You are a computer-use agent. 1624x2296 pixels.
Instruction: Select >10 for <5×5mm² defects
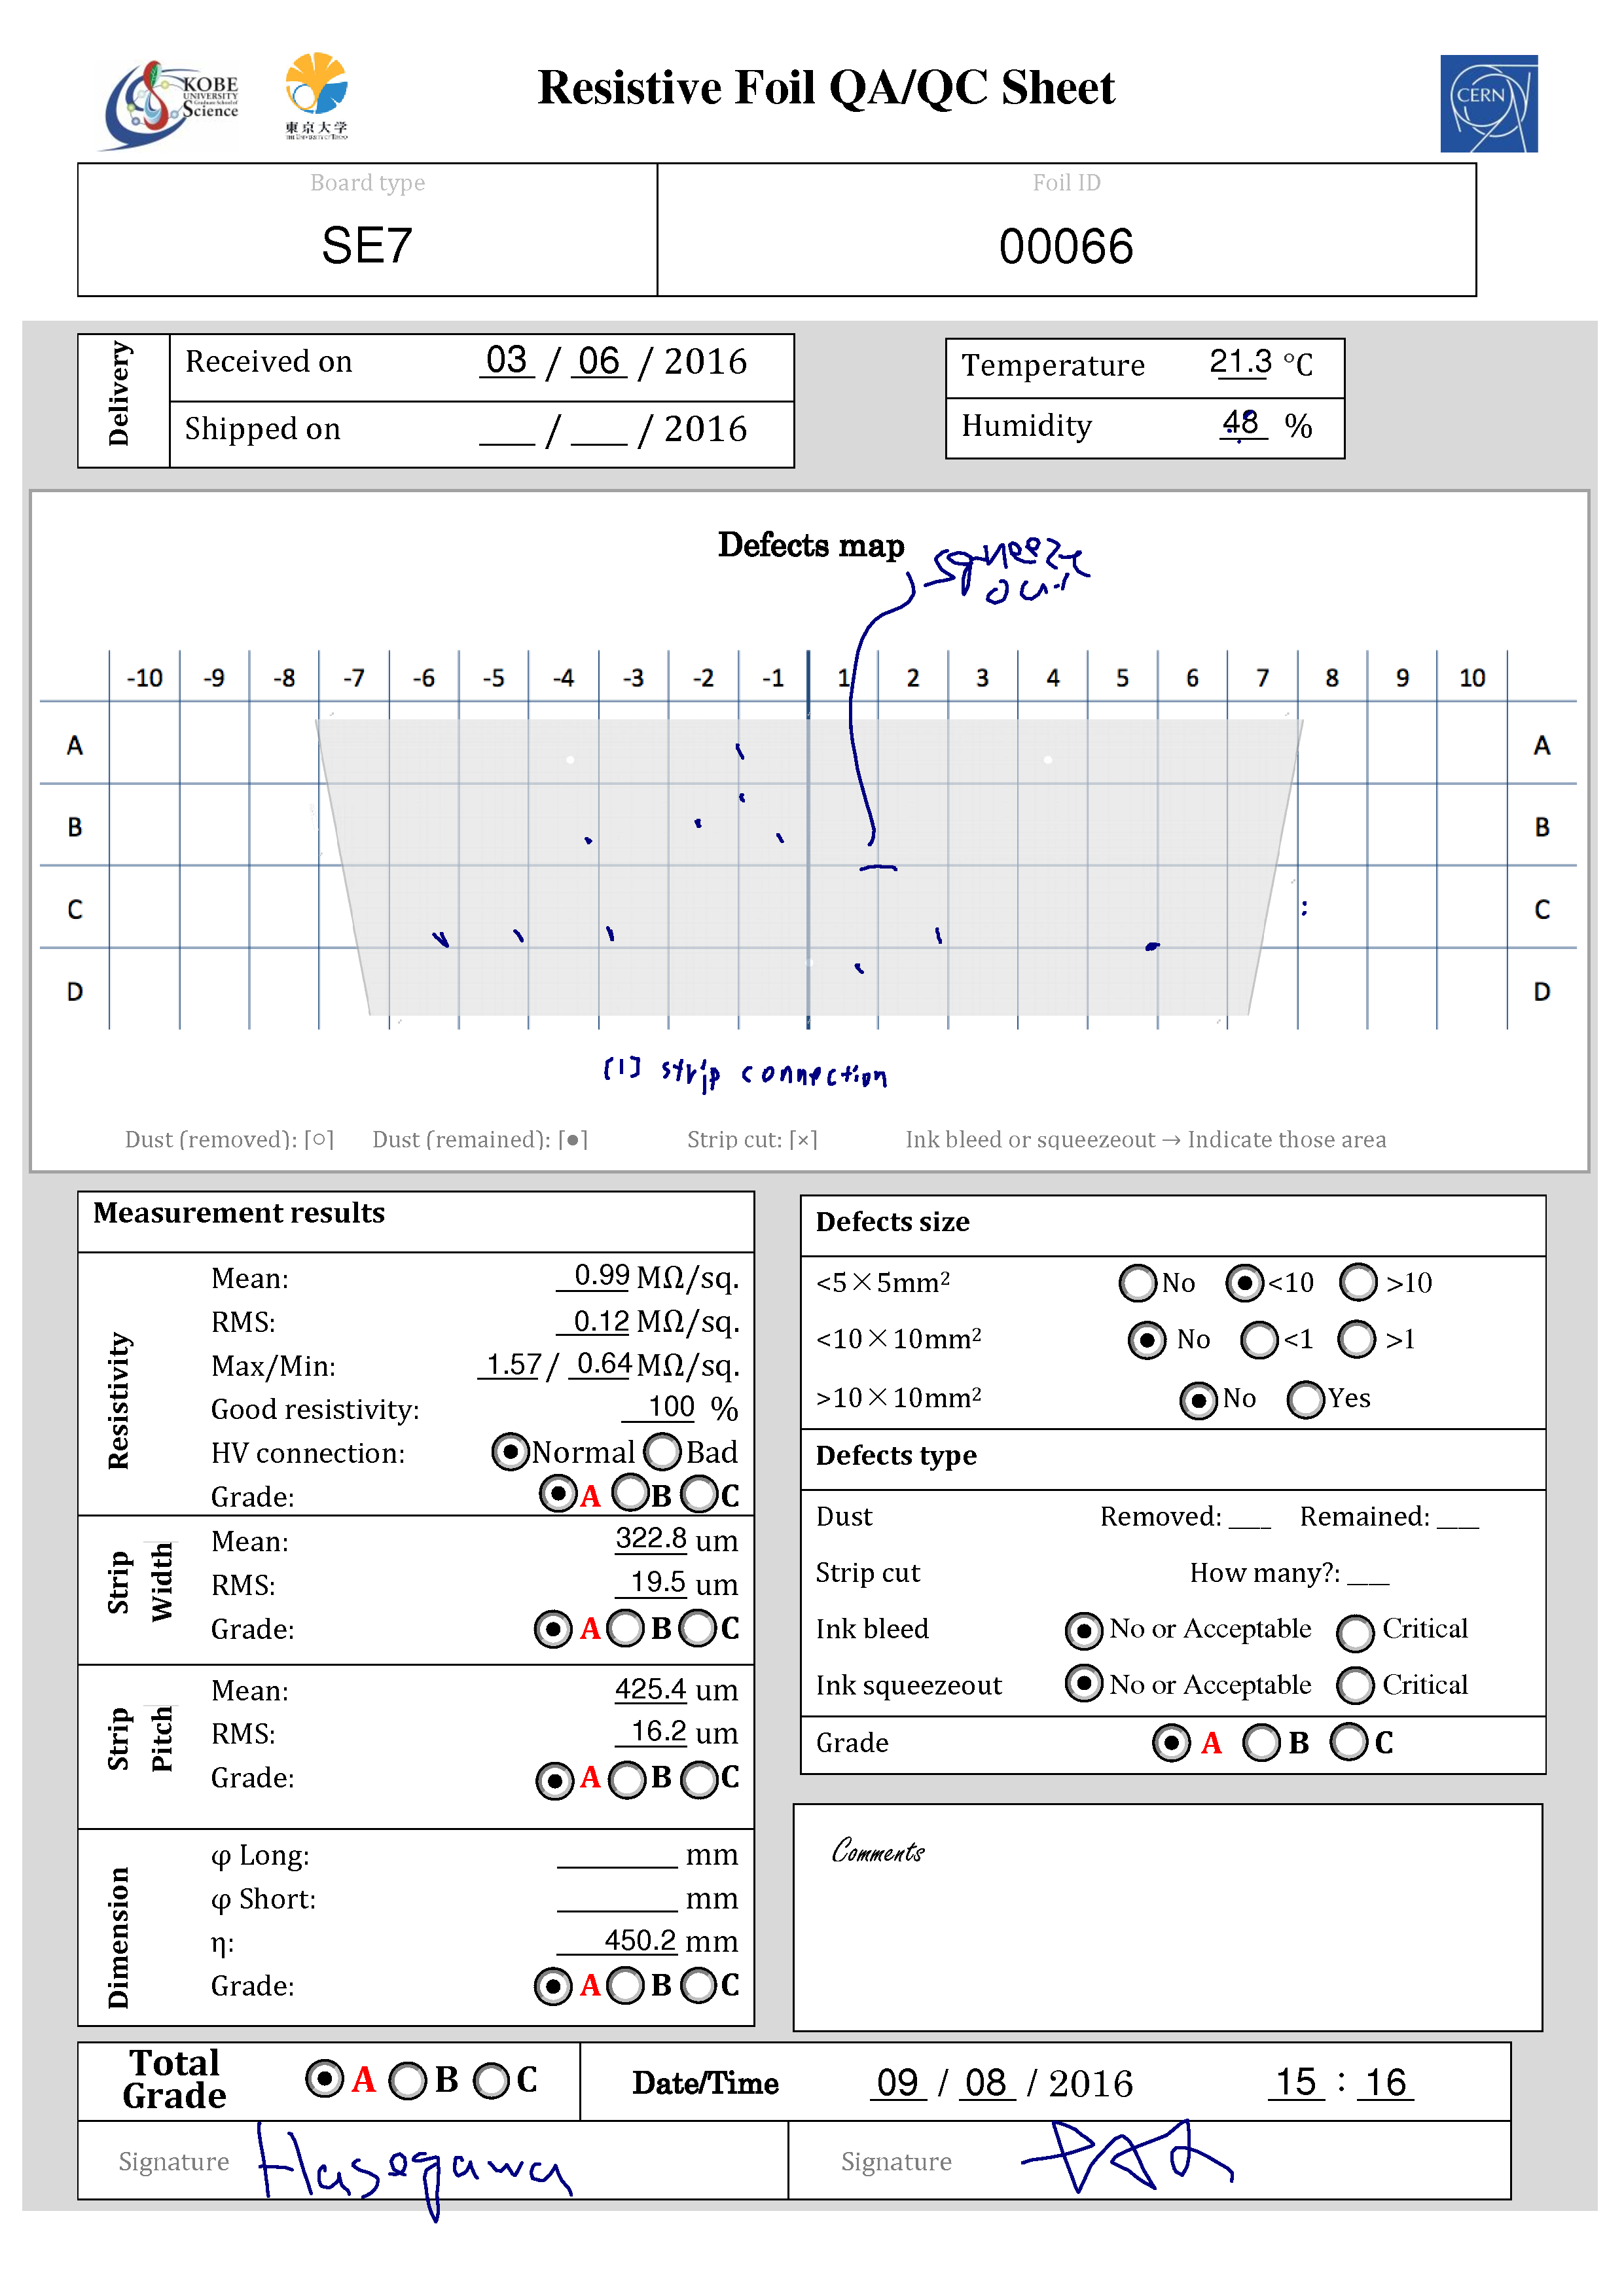pyautogui.click(x=1358, y=1282)
